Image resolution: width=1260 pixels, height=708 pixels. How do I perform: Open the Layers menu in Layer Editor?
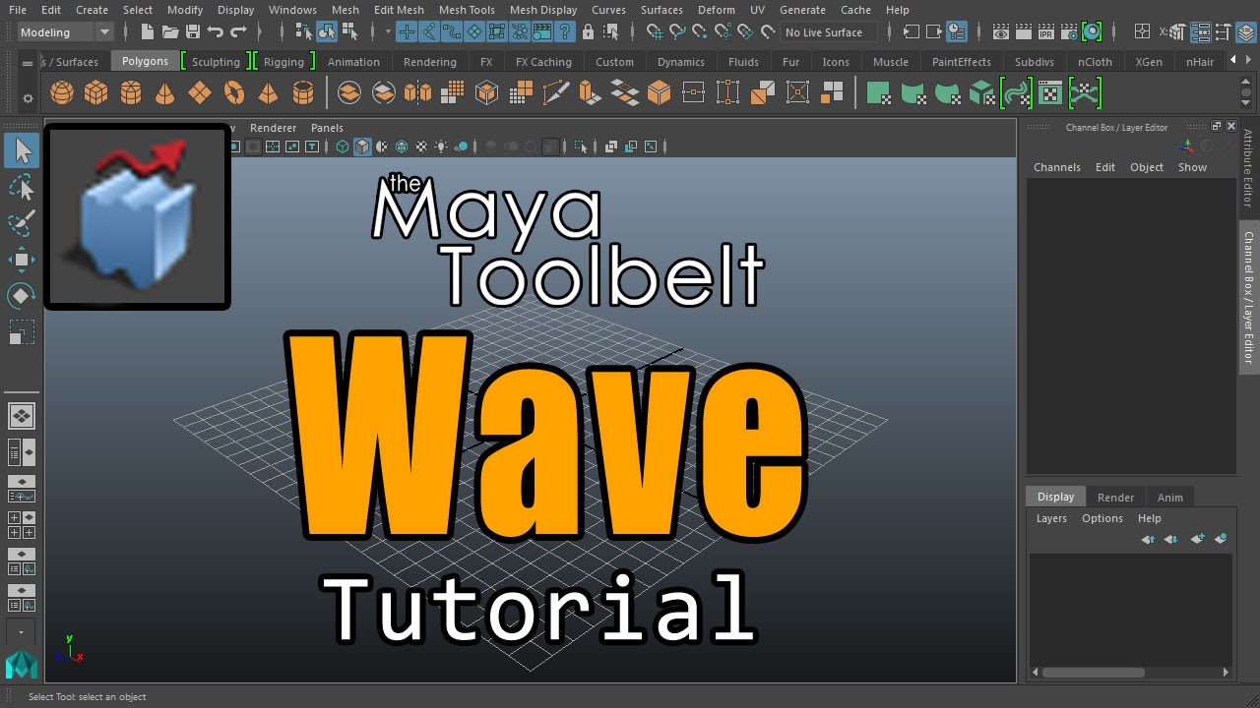tap(1051, 518)
